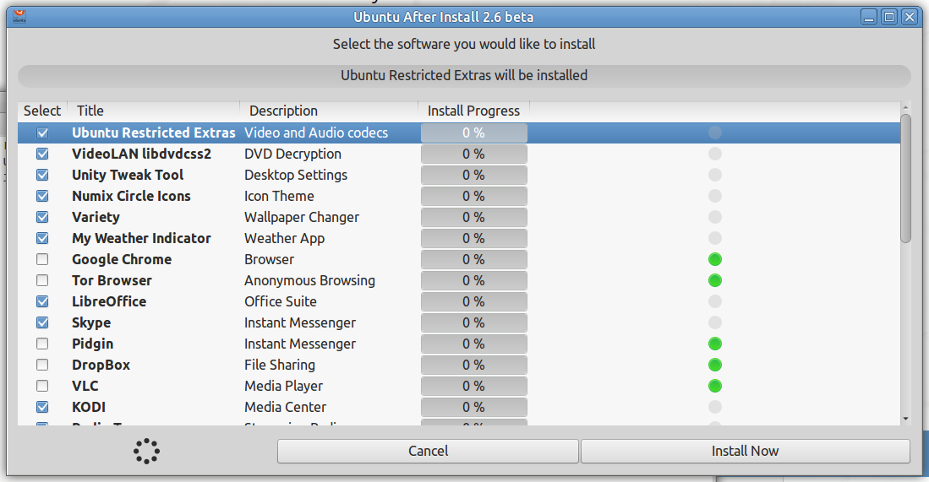929x482 pixels.
Task: Sort by Install Progress column header
Action: click(x=474, y=111)
